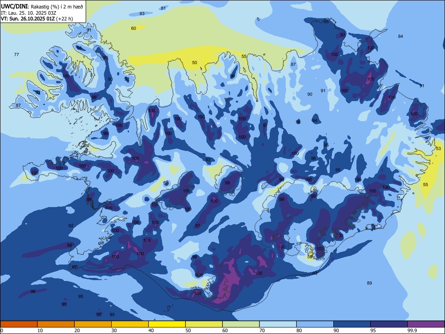Screen dimensions: 445x334
Task: Click the '70' legend tick label
Action: point(262,330)
